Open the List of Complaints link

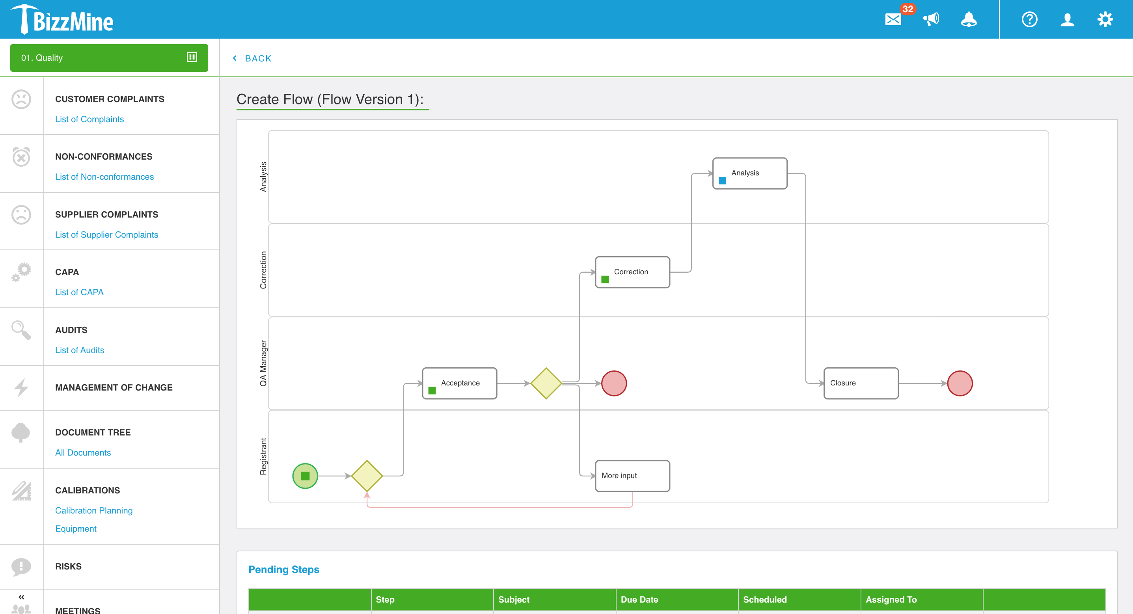pyautogui.click(x=89, y=119)
